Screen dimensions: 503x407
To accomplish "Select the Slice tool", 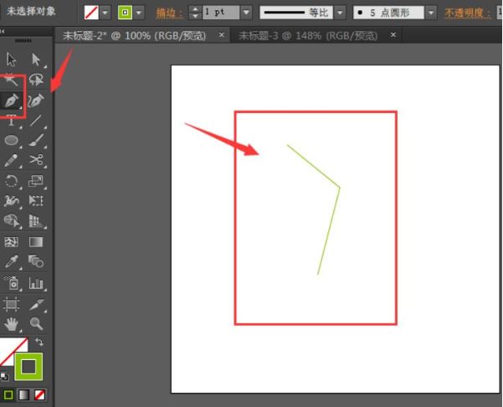I will pos(36,304).
